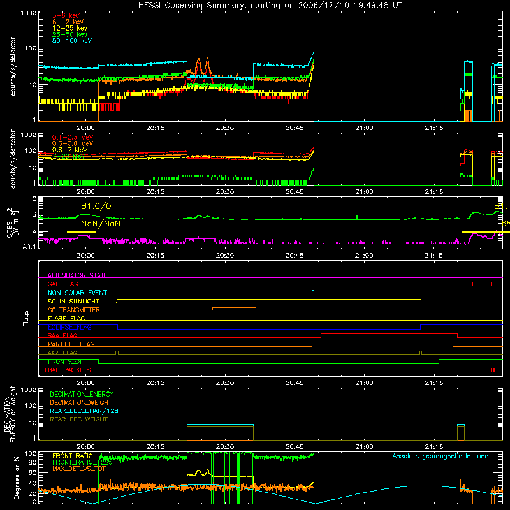Click the GOES-12 y-axis label
The height and width of the screenshot is (510, 510).
click(12, 222)
